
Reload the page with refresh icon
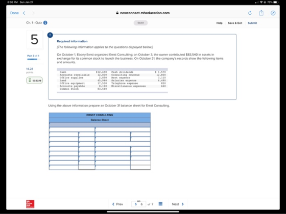(x=250, y=13)
